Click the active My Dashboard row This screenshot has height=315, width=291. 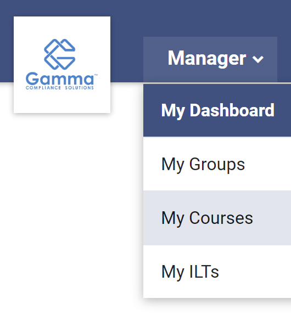(x=217, y=110)
